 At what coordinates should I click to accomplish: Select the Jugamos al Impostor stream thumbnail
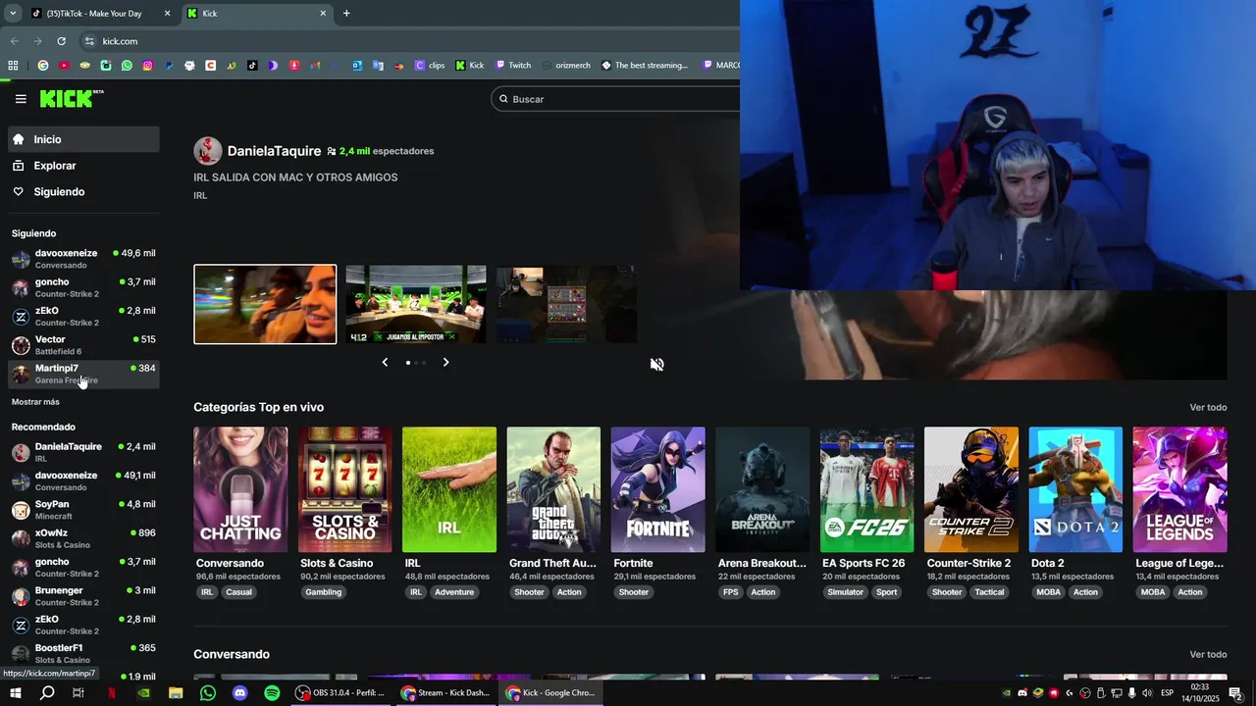point(416,304)
